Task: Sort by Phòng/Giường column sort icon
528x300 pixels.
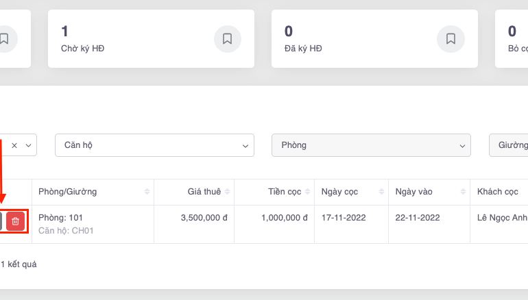Action: [147, 192]
